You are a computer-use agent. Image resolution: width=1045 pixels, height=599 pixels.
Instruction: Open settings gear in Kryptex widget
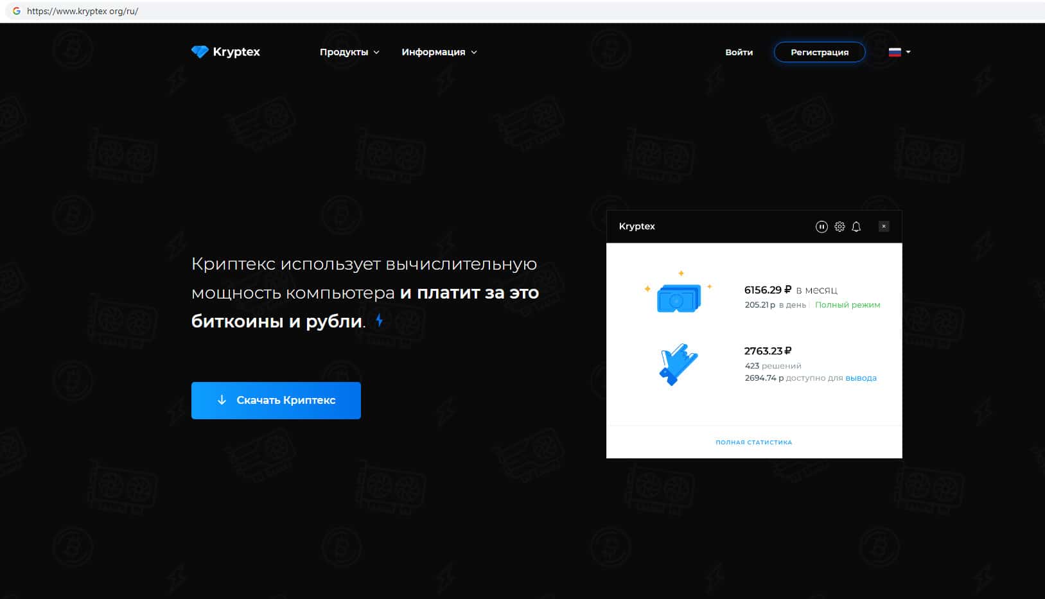click(839, 227)
